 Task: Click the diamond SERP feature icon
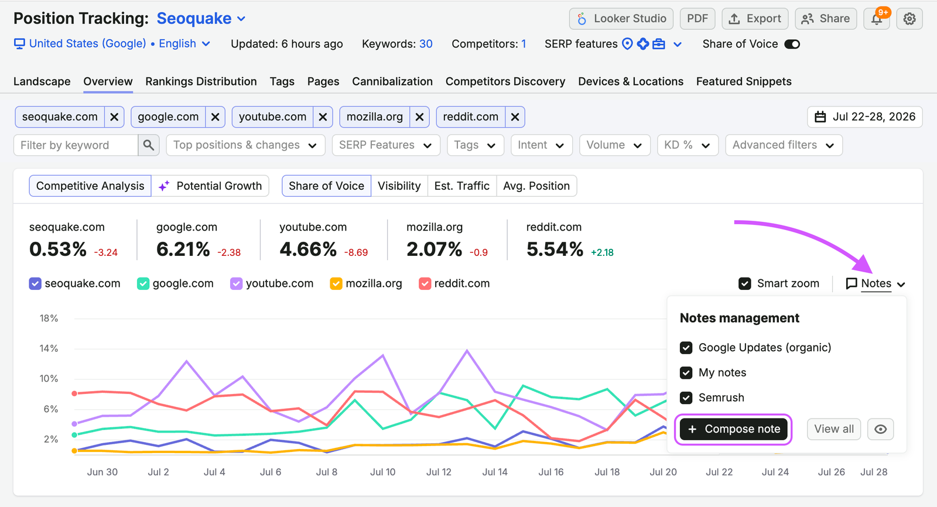pos(643,44)
